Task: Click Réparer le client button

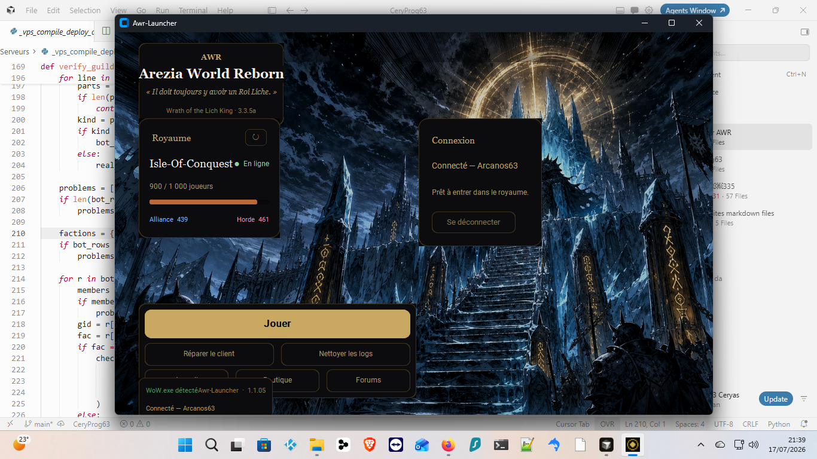Action: click(209, 354)
